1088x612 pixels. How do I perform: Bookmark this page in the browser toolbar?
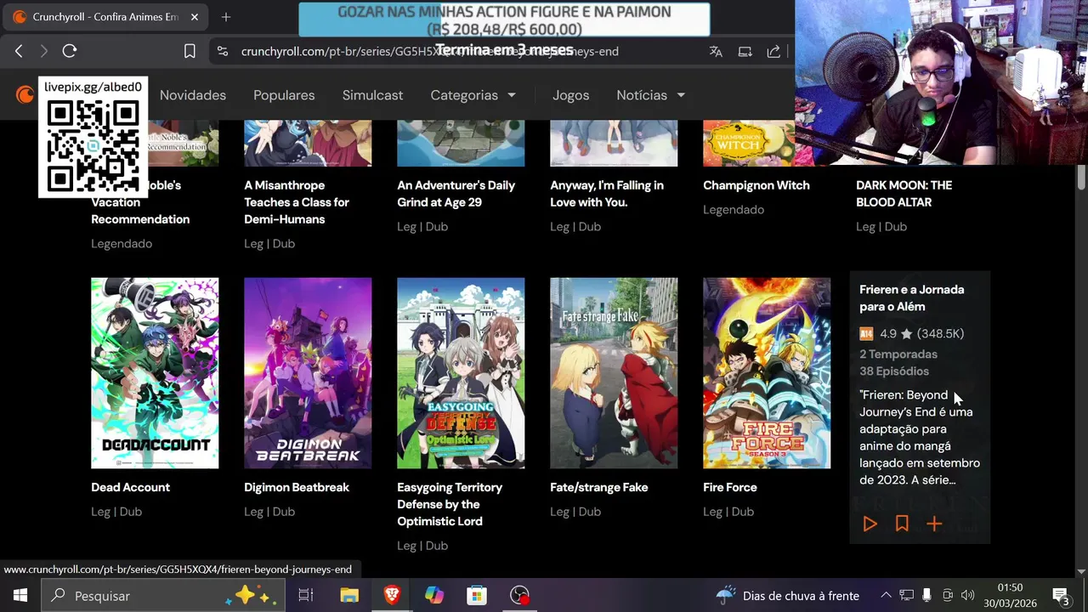click(190, 51)
